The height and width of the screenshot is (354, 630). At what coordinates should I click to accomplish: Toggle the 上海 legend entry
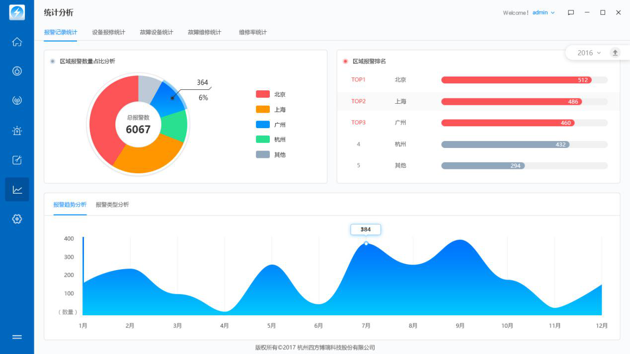click(x=271, y=110)
